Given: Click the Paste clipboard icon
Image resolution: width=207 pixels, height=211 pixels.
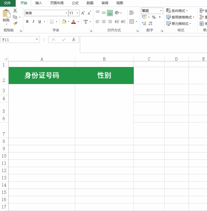Looking at the screenshot, I should (x=6, y=13).
